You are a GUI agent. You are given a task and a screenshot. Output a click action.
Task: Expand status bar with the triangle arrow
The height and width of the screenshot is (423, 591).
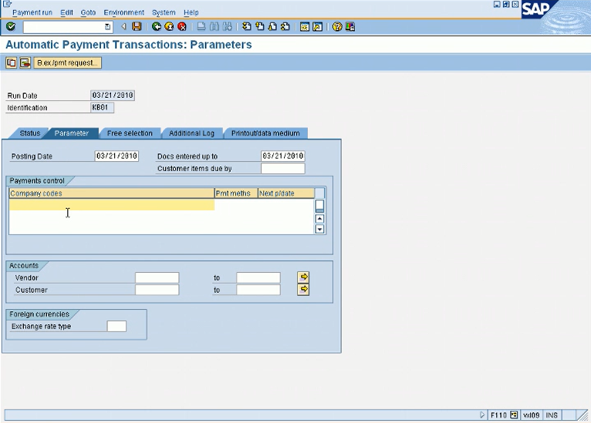(x=482, y=415)
